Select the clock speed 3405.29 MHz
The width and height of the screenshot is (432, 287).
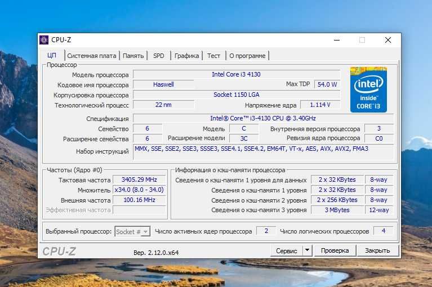pos(139,180)
